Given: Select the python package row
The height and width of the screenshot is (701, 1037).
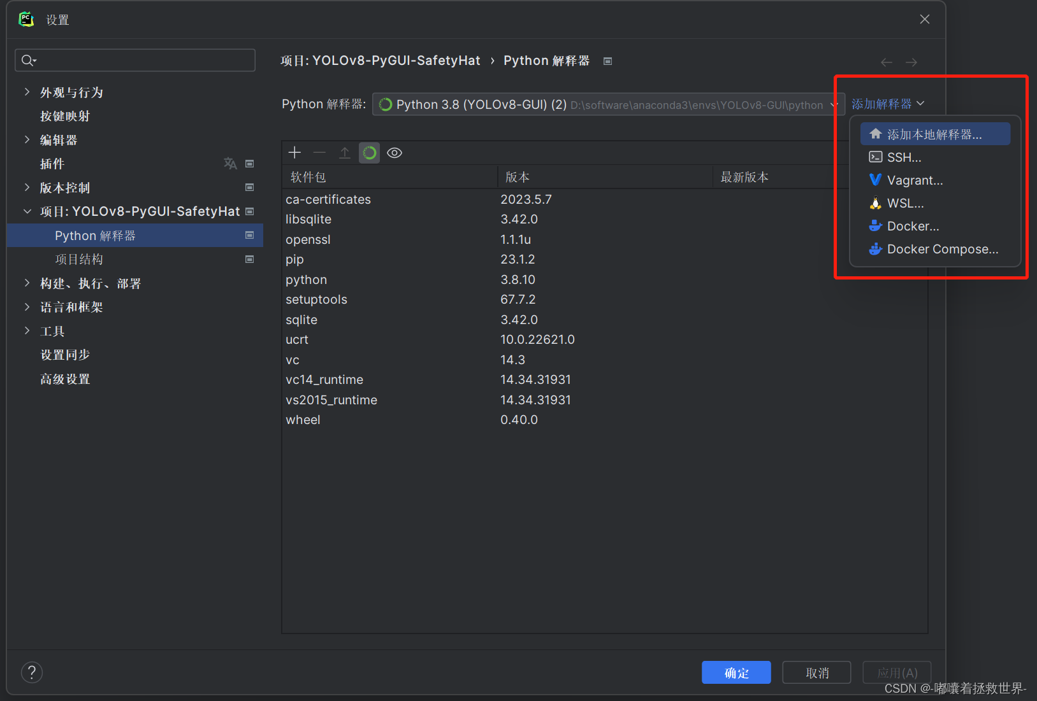Looking at the screenshot, I should [604, 280].
